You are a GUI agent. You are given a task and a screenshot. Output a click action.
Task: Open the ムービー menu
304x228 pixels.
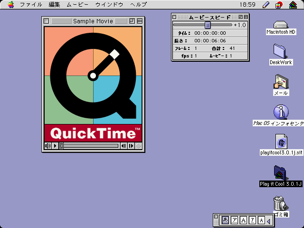tap(77, 4)
